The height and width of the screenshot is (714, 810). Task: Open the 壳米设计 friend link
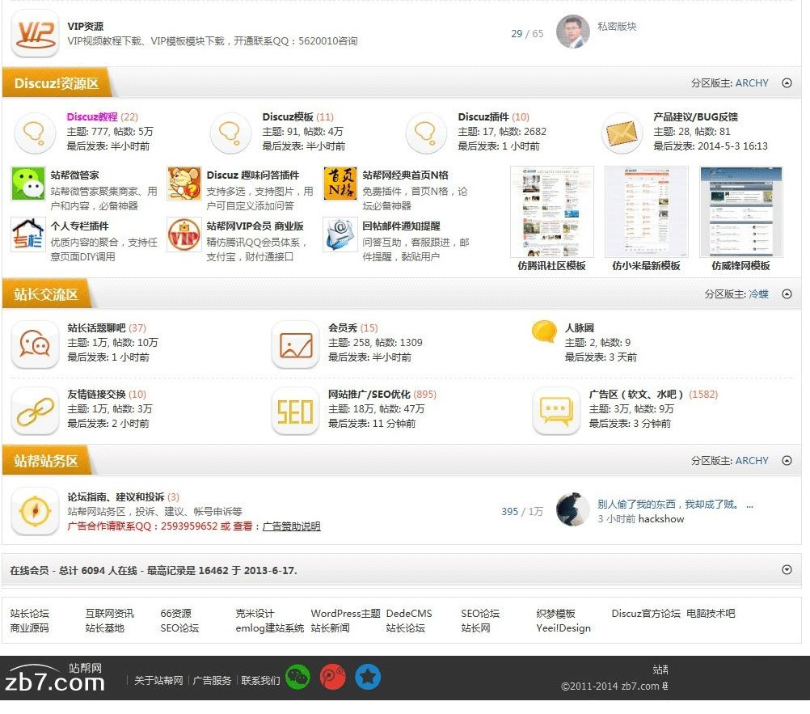255,613
